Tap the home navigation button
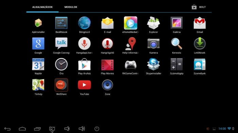Image resolution: width=238 pixels, height=133 pixels. [x=22, y=129]
